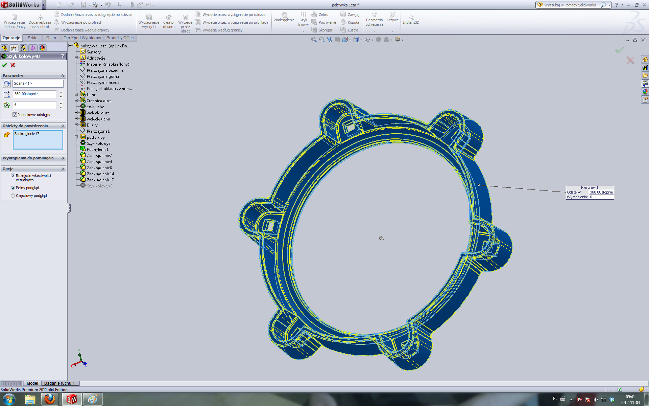The width and height of the screenshot is (649, 406).
Task: Select Wycięcie przez obrót tool
Action: (x=185, y=24)
